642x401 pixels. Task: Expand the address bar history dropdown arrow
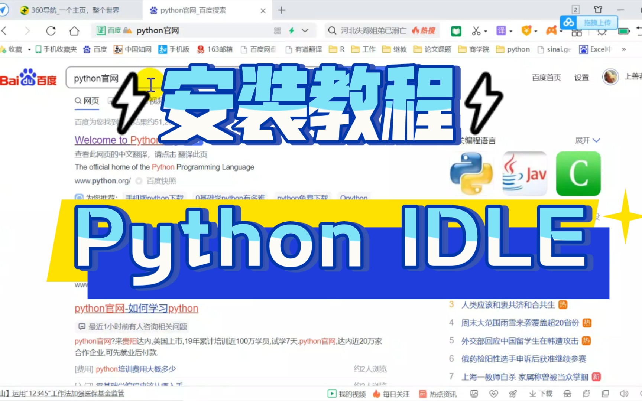pyautogui.click(x=305, y=31)
